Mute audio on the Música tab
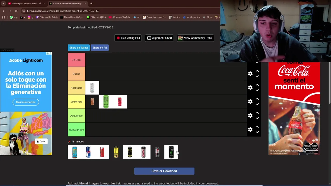The width and height of the screenshot is (331, 186). tap(40, 4)
